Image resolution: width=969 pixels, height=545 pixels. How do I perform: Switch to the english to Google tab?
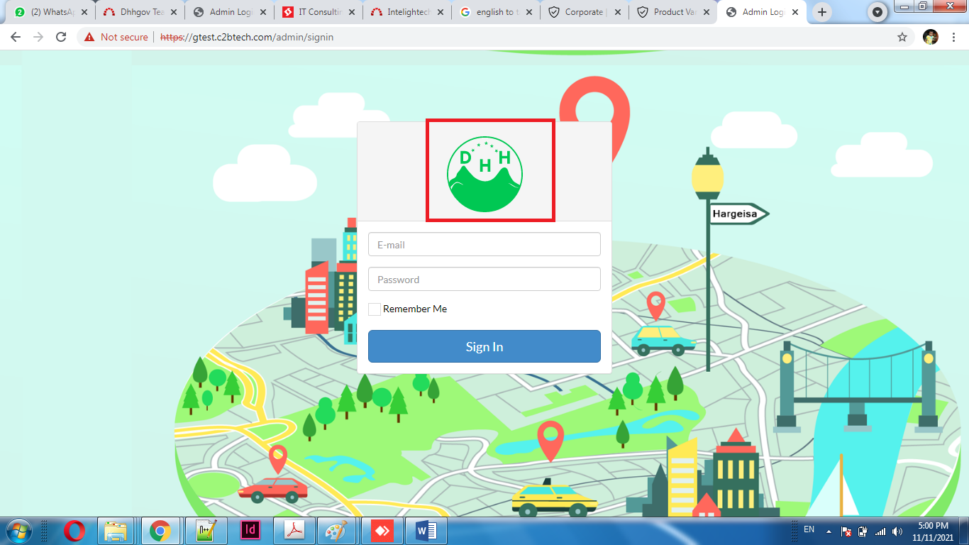(495, 12)
